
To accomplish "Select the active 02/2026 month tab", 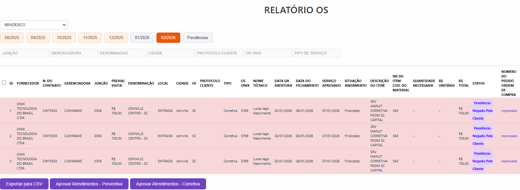I will click(x=168, y=38).
